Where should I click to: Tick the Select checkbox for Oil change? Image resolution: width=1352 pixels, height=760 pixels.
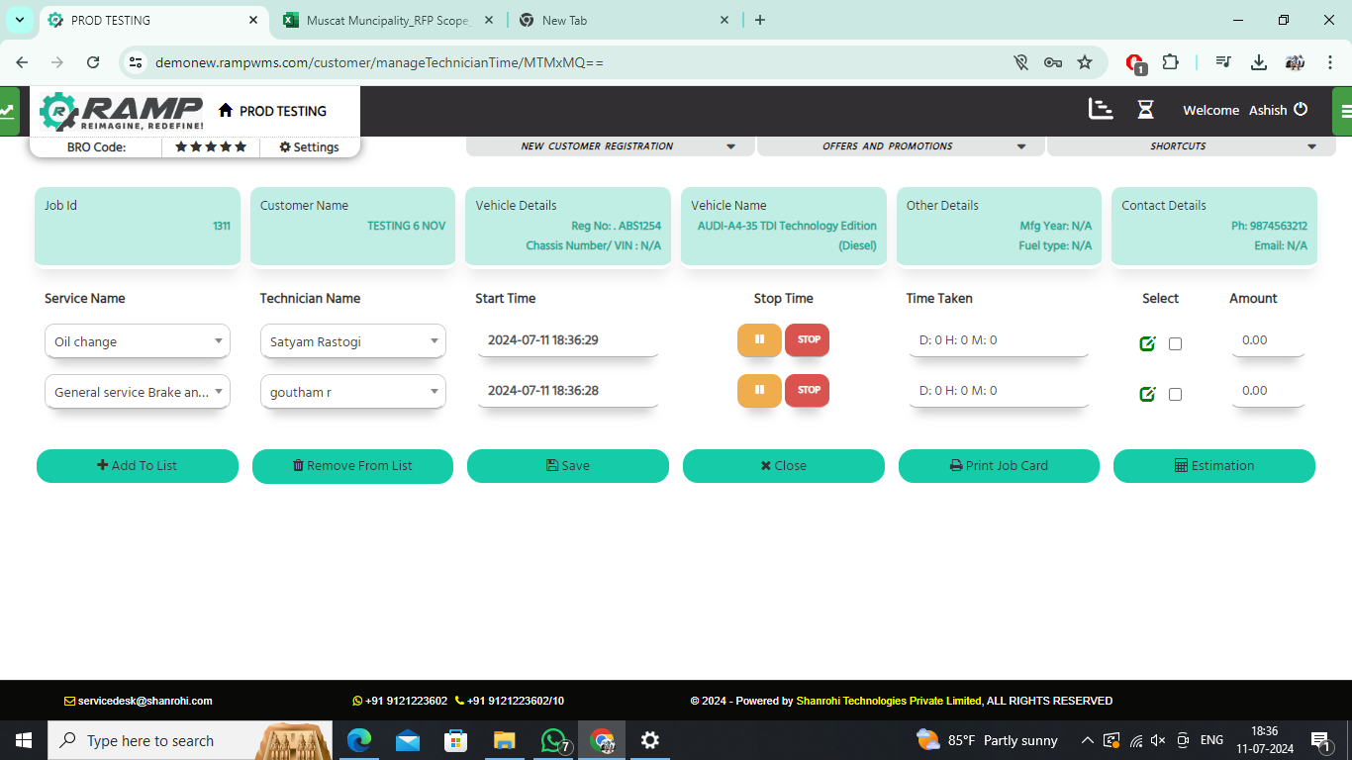click(x=1175, y=344)
